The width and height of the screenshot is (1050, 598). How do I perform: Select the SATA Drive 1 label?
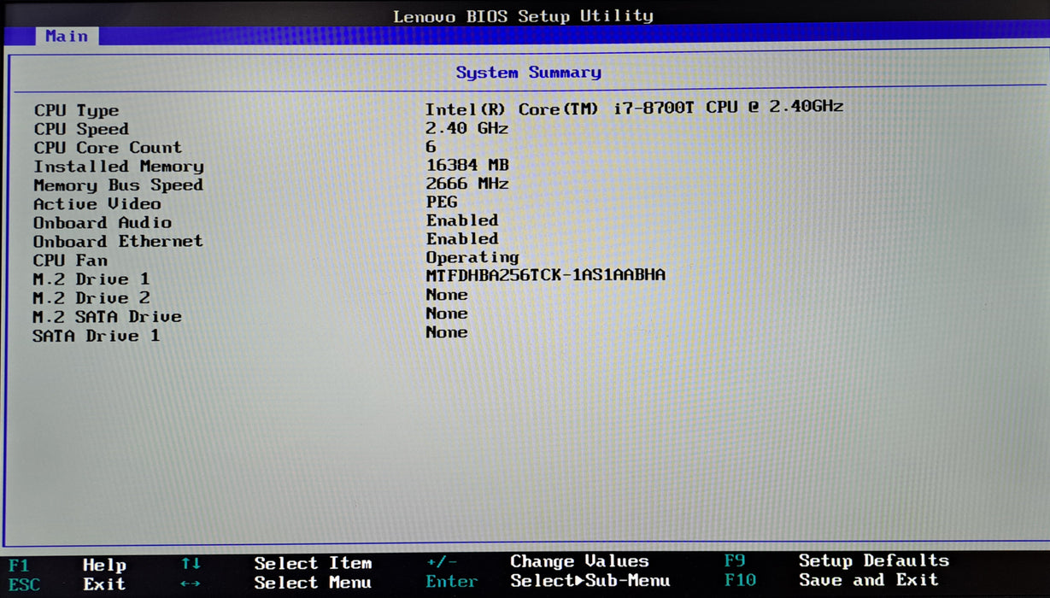coord(97,336)
